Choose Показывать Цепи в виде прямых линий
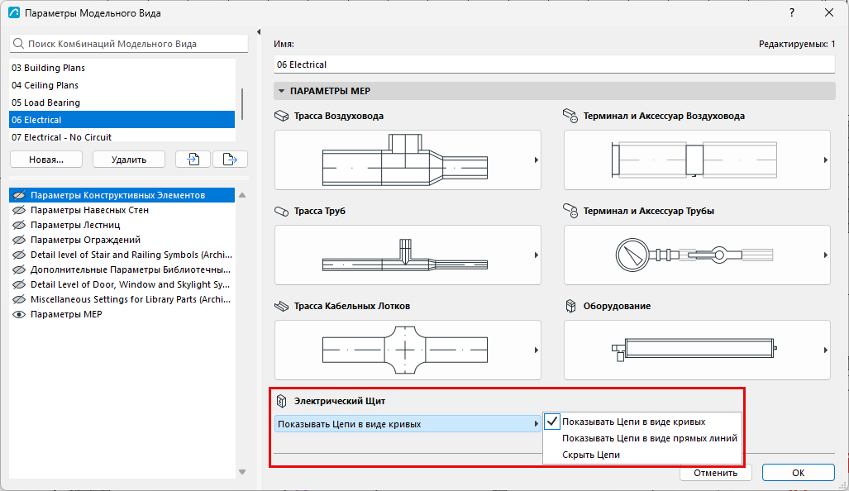The width and height of the screenshot is (849, 491). pyautogui.click(x=642, y=438)
